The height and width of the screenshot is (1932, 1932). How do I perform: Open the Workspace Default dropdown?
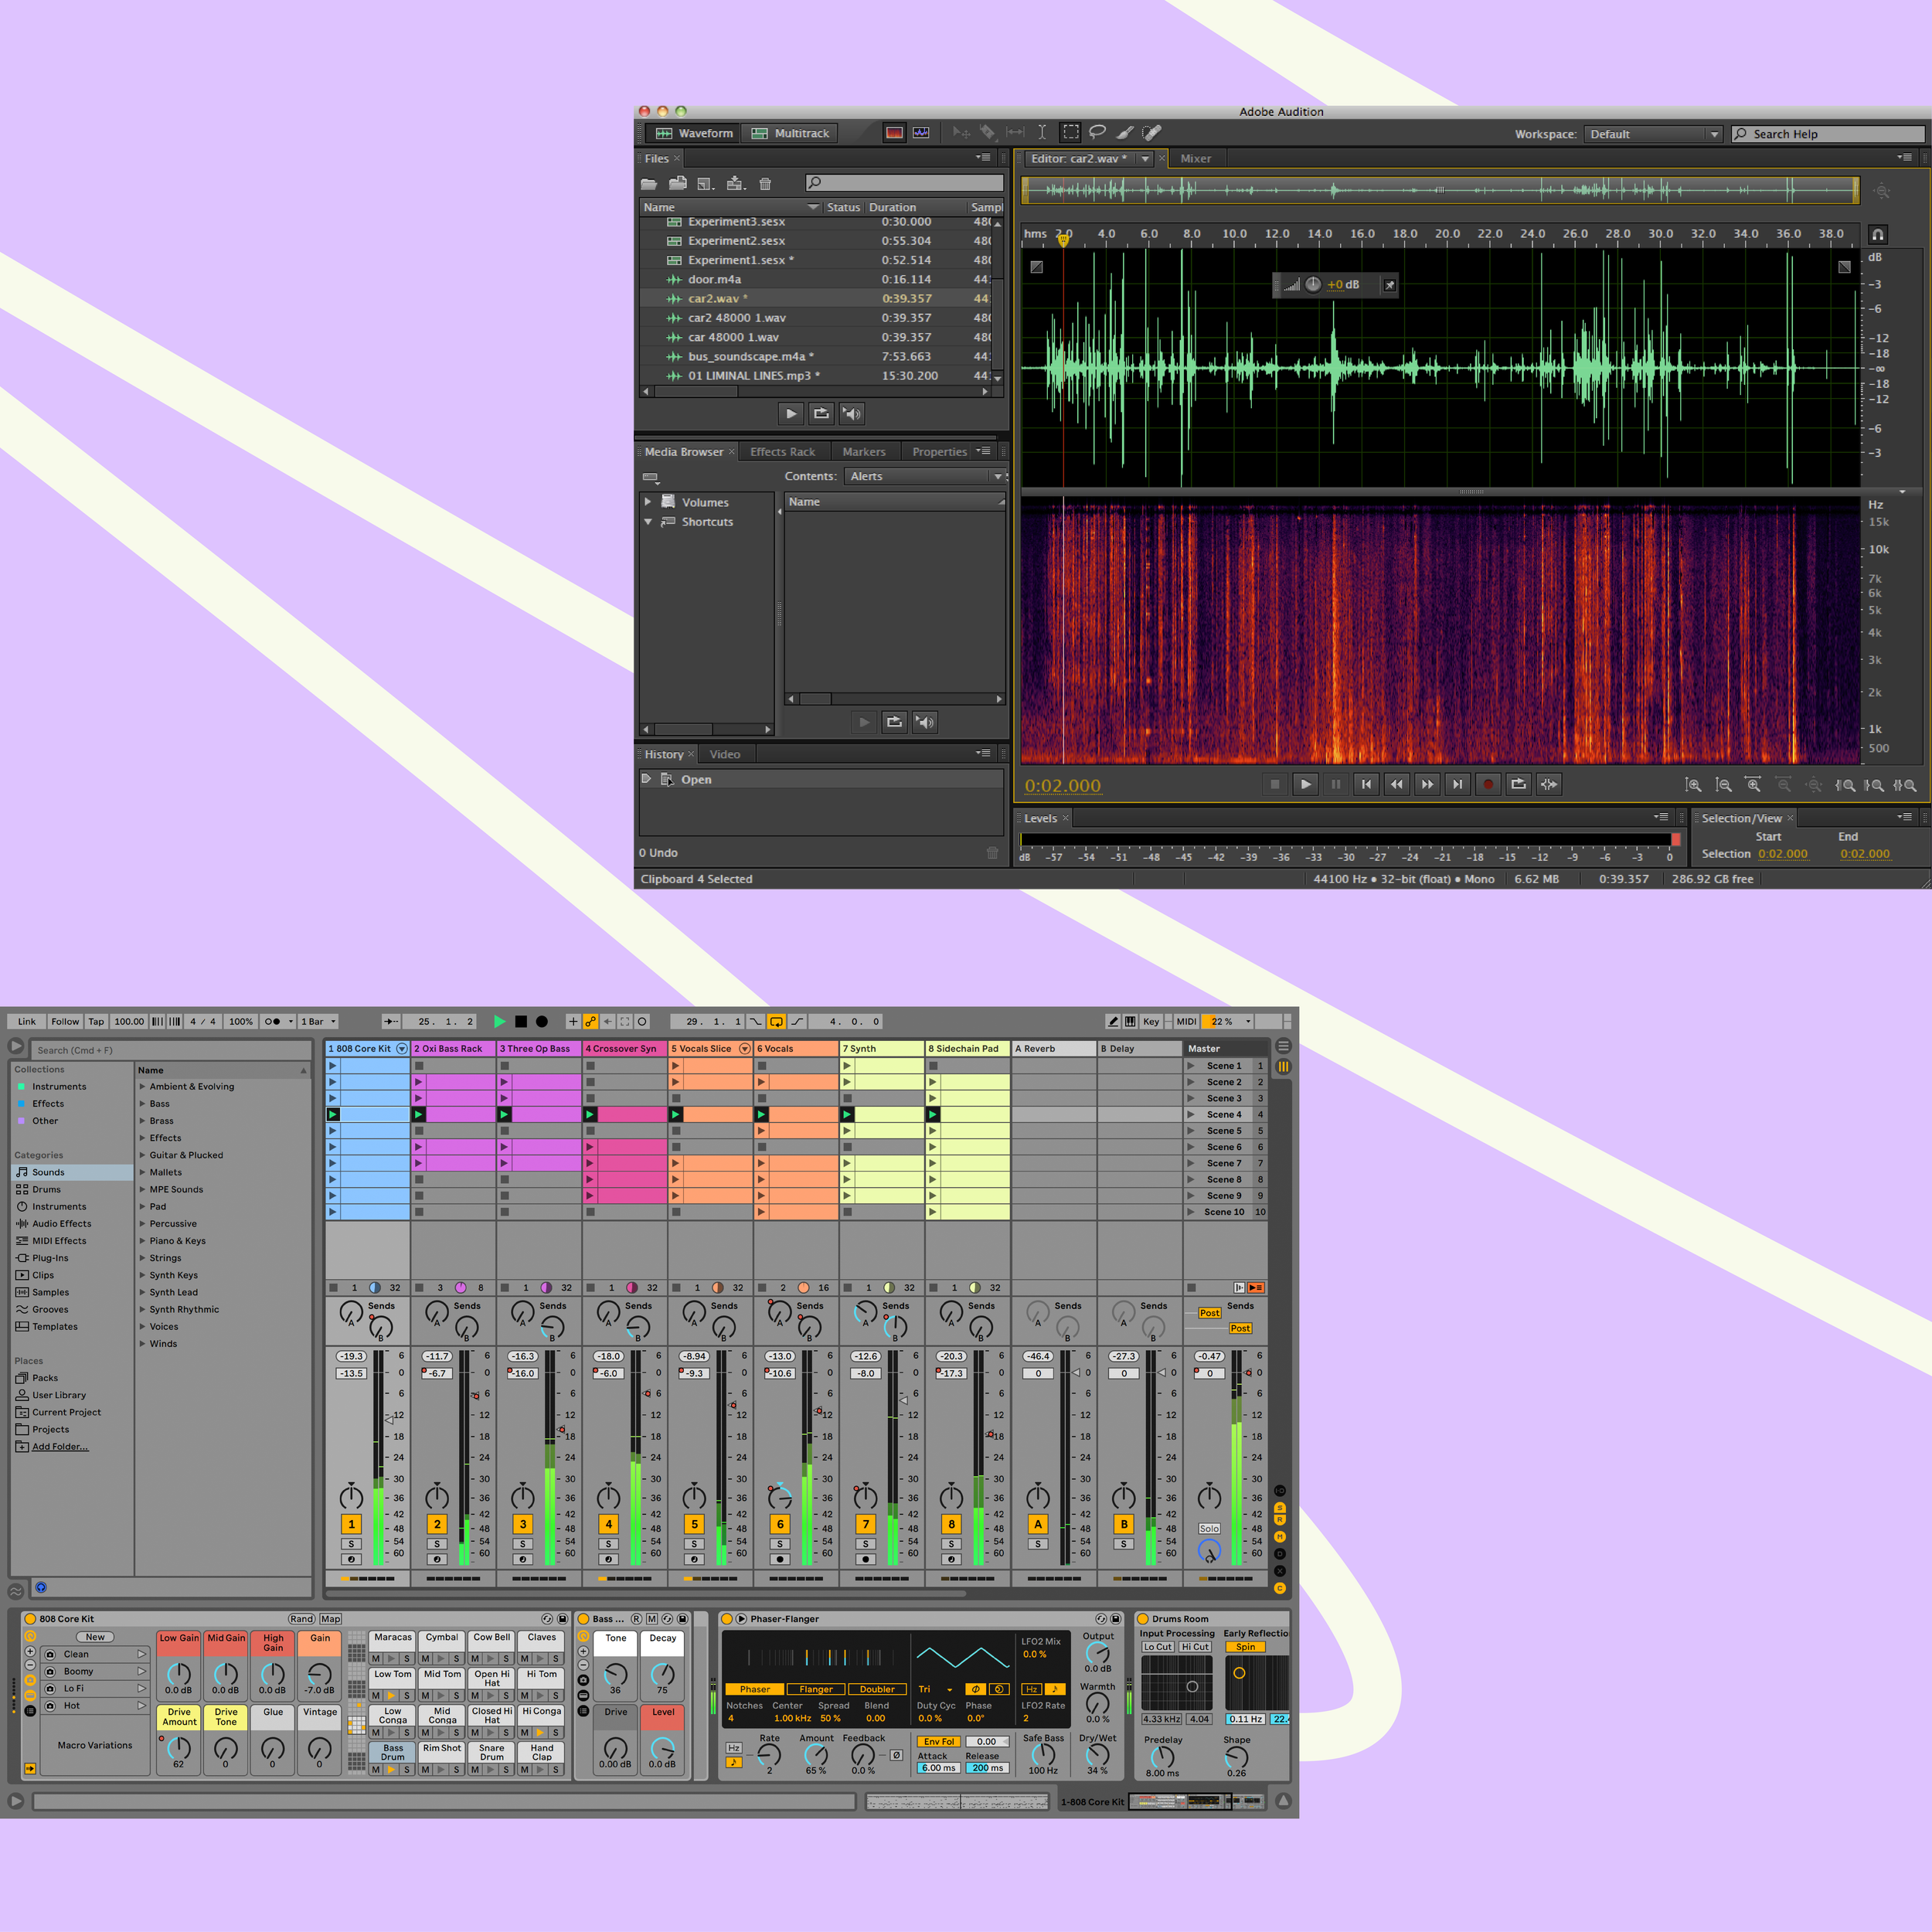click(1653, 134)
